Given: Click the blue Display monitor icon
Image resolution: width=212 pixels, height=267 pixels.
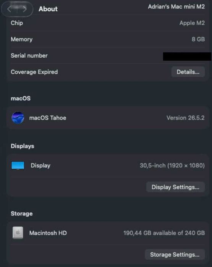Looking at the screenshot, I should (18, 165).
